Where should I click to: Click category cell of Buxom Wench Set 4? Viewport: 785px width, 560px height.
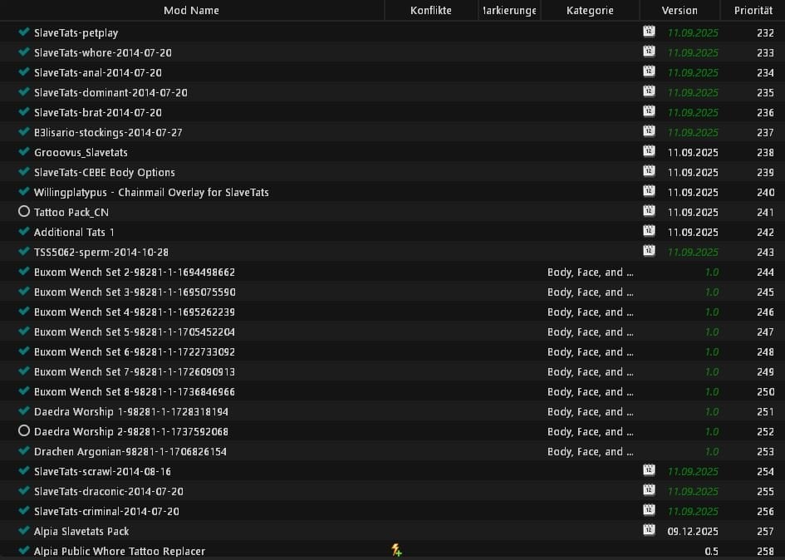pos(591,312)
